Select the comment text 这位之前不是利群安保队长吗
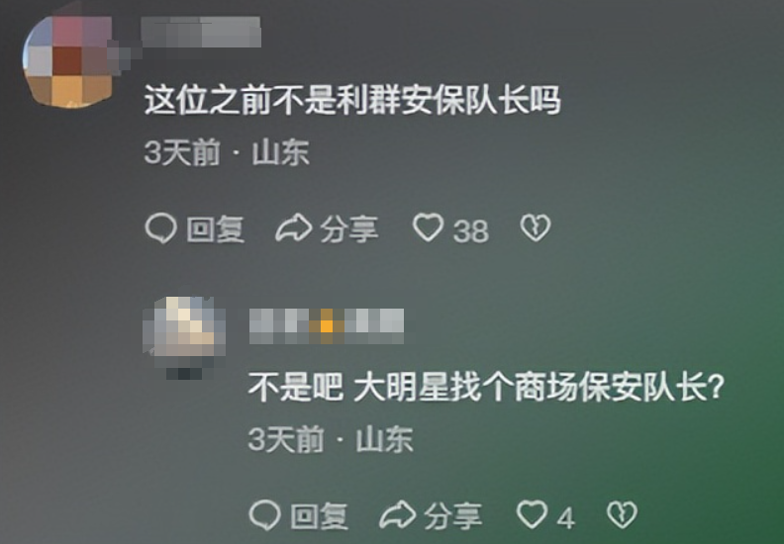This screenshot has height=544, width=784. (352, 100)
